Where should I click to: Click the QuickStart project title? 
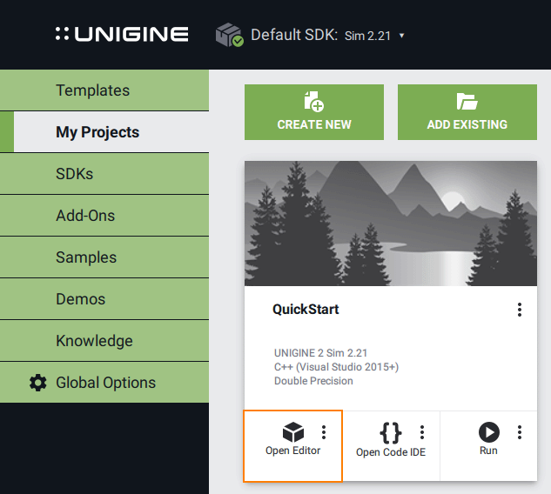click(x=306, y=310)
